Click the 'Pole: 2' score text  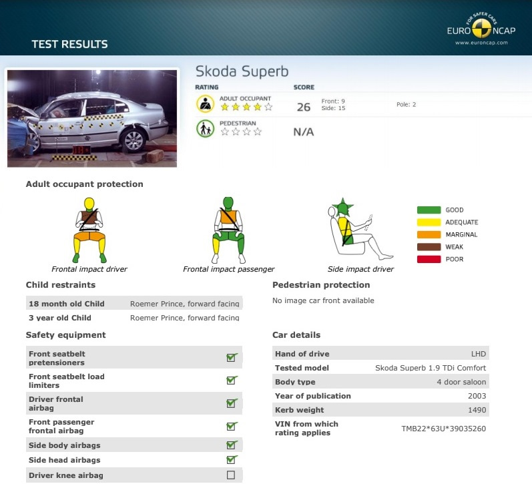coord(406,105)
